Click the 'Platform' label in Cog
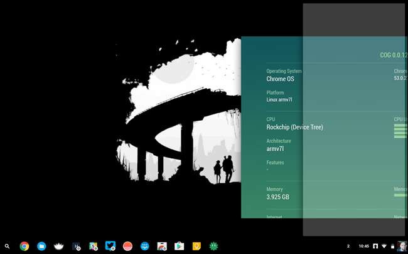The width and height of the screenshot is (408, 254). pos(275,93)
